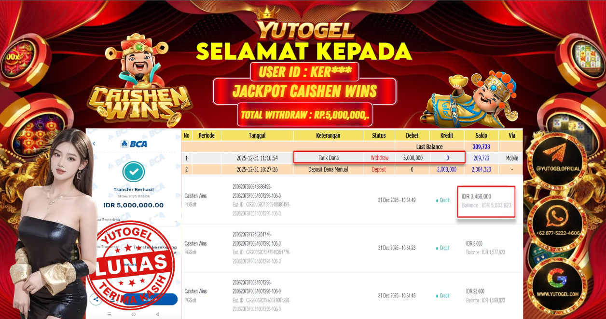The image size is (606, 319).
Task: Click the Keterangan column header
Action: point(328,135)
